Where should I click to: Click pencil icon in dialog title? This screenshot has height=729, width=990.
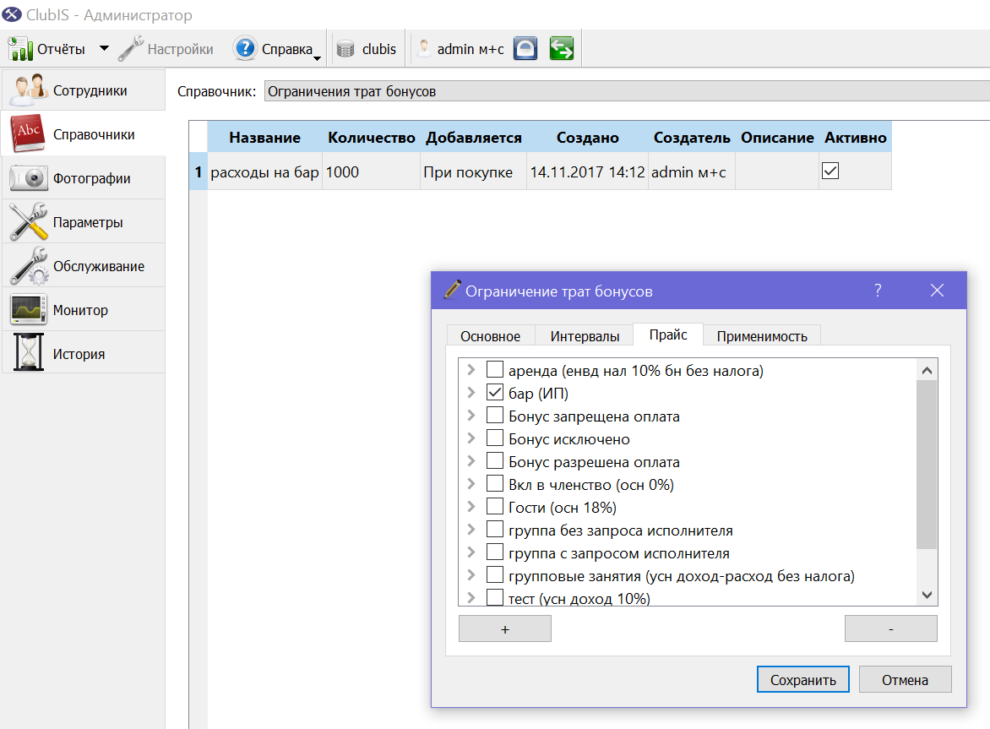coord(452,290)
